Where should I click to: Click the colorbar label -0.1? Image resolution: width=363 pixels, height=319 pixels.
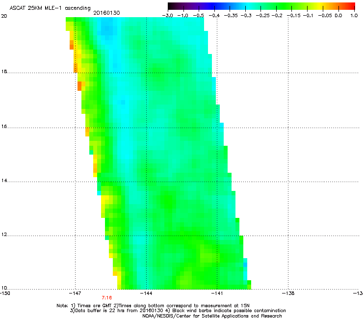tap(308, 16)
